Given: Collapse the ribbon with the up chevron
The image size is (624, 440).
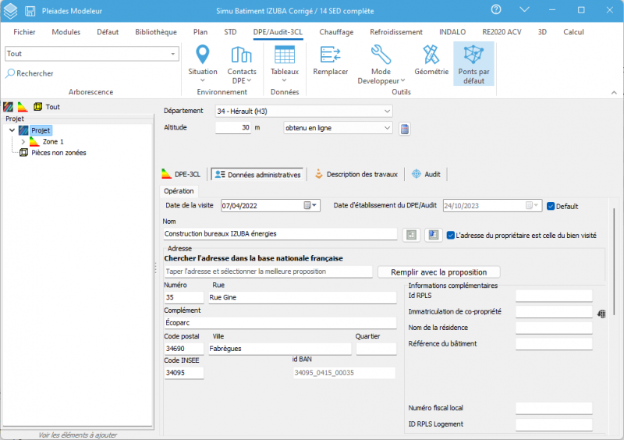Looking at the screenshot, I should click(614, 92).
